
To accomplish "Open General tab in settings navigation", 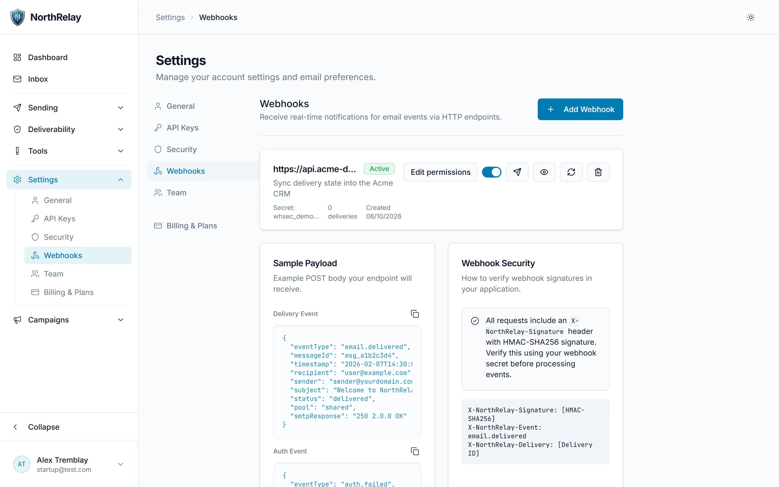I will tap(203, 106).
